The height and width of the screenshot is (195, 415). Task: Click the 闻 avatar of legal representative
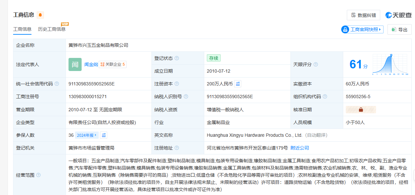point(75,64)
